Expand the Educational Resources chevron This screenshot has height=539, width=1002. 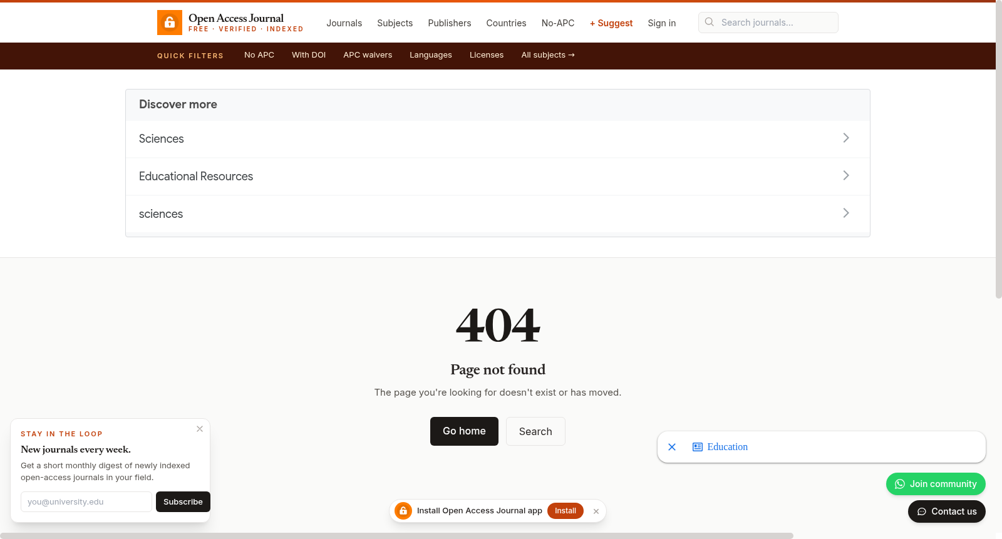pos(846,175)
